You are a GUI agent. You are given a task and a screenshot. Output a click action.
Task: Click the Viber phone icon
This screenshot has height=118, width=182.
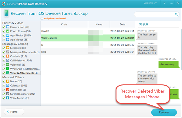8,73
